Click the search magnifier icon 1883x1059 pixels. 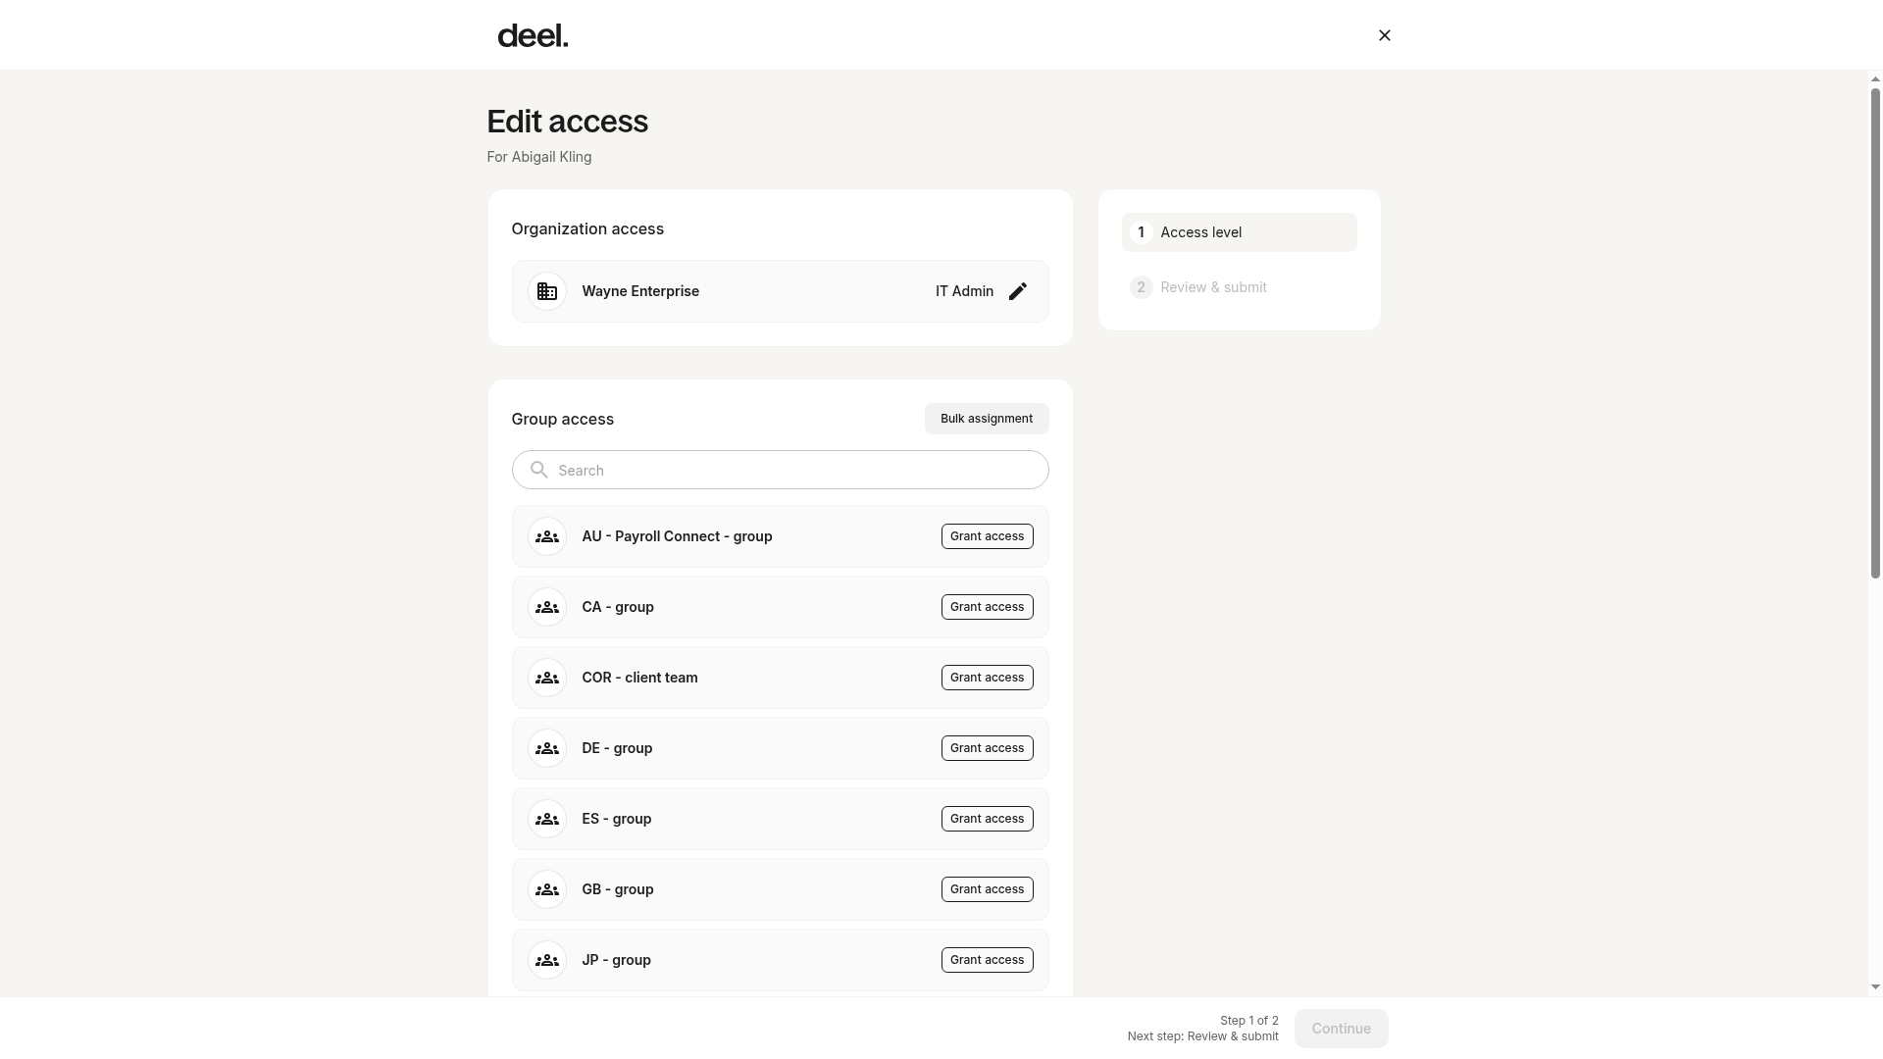[x=539, y=470]
